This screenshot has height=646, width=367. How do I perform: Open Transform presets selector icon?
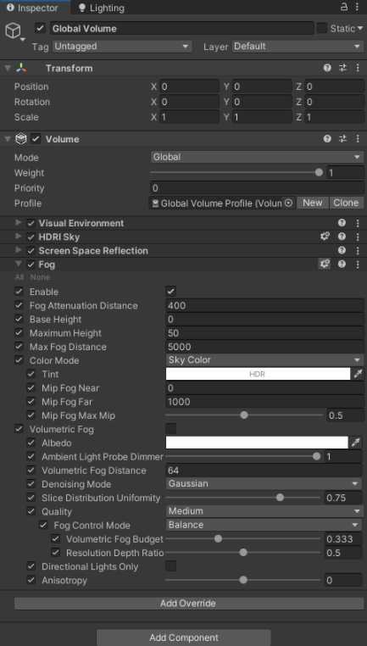342,68
